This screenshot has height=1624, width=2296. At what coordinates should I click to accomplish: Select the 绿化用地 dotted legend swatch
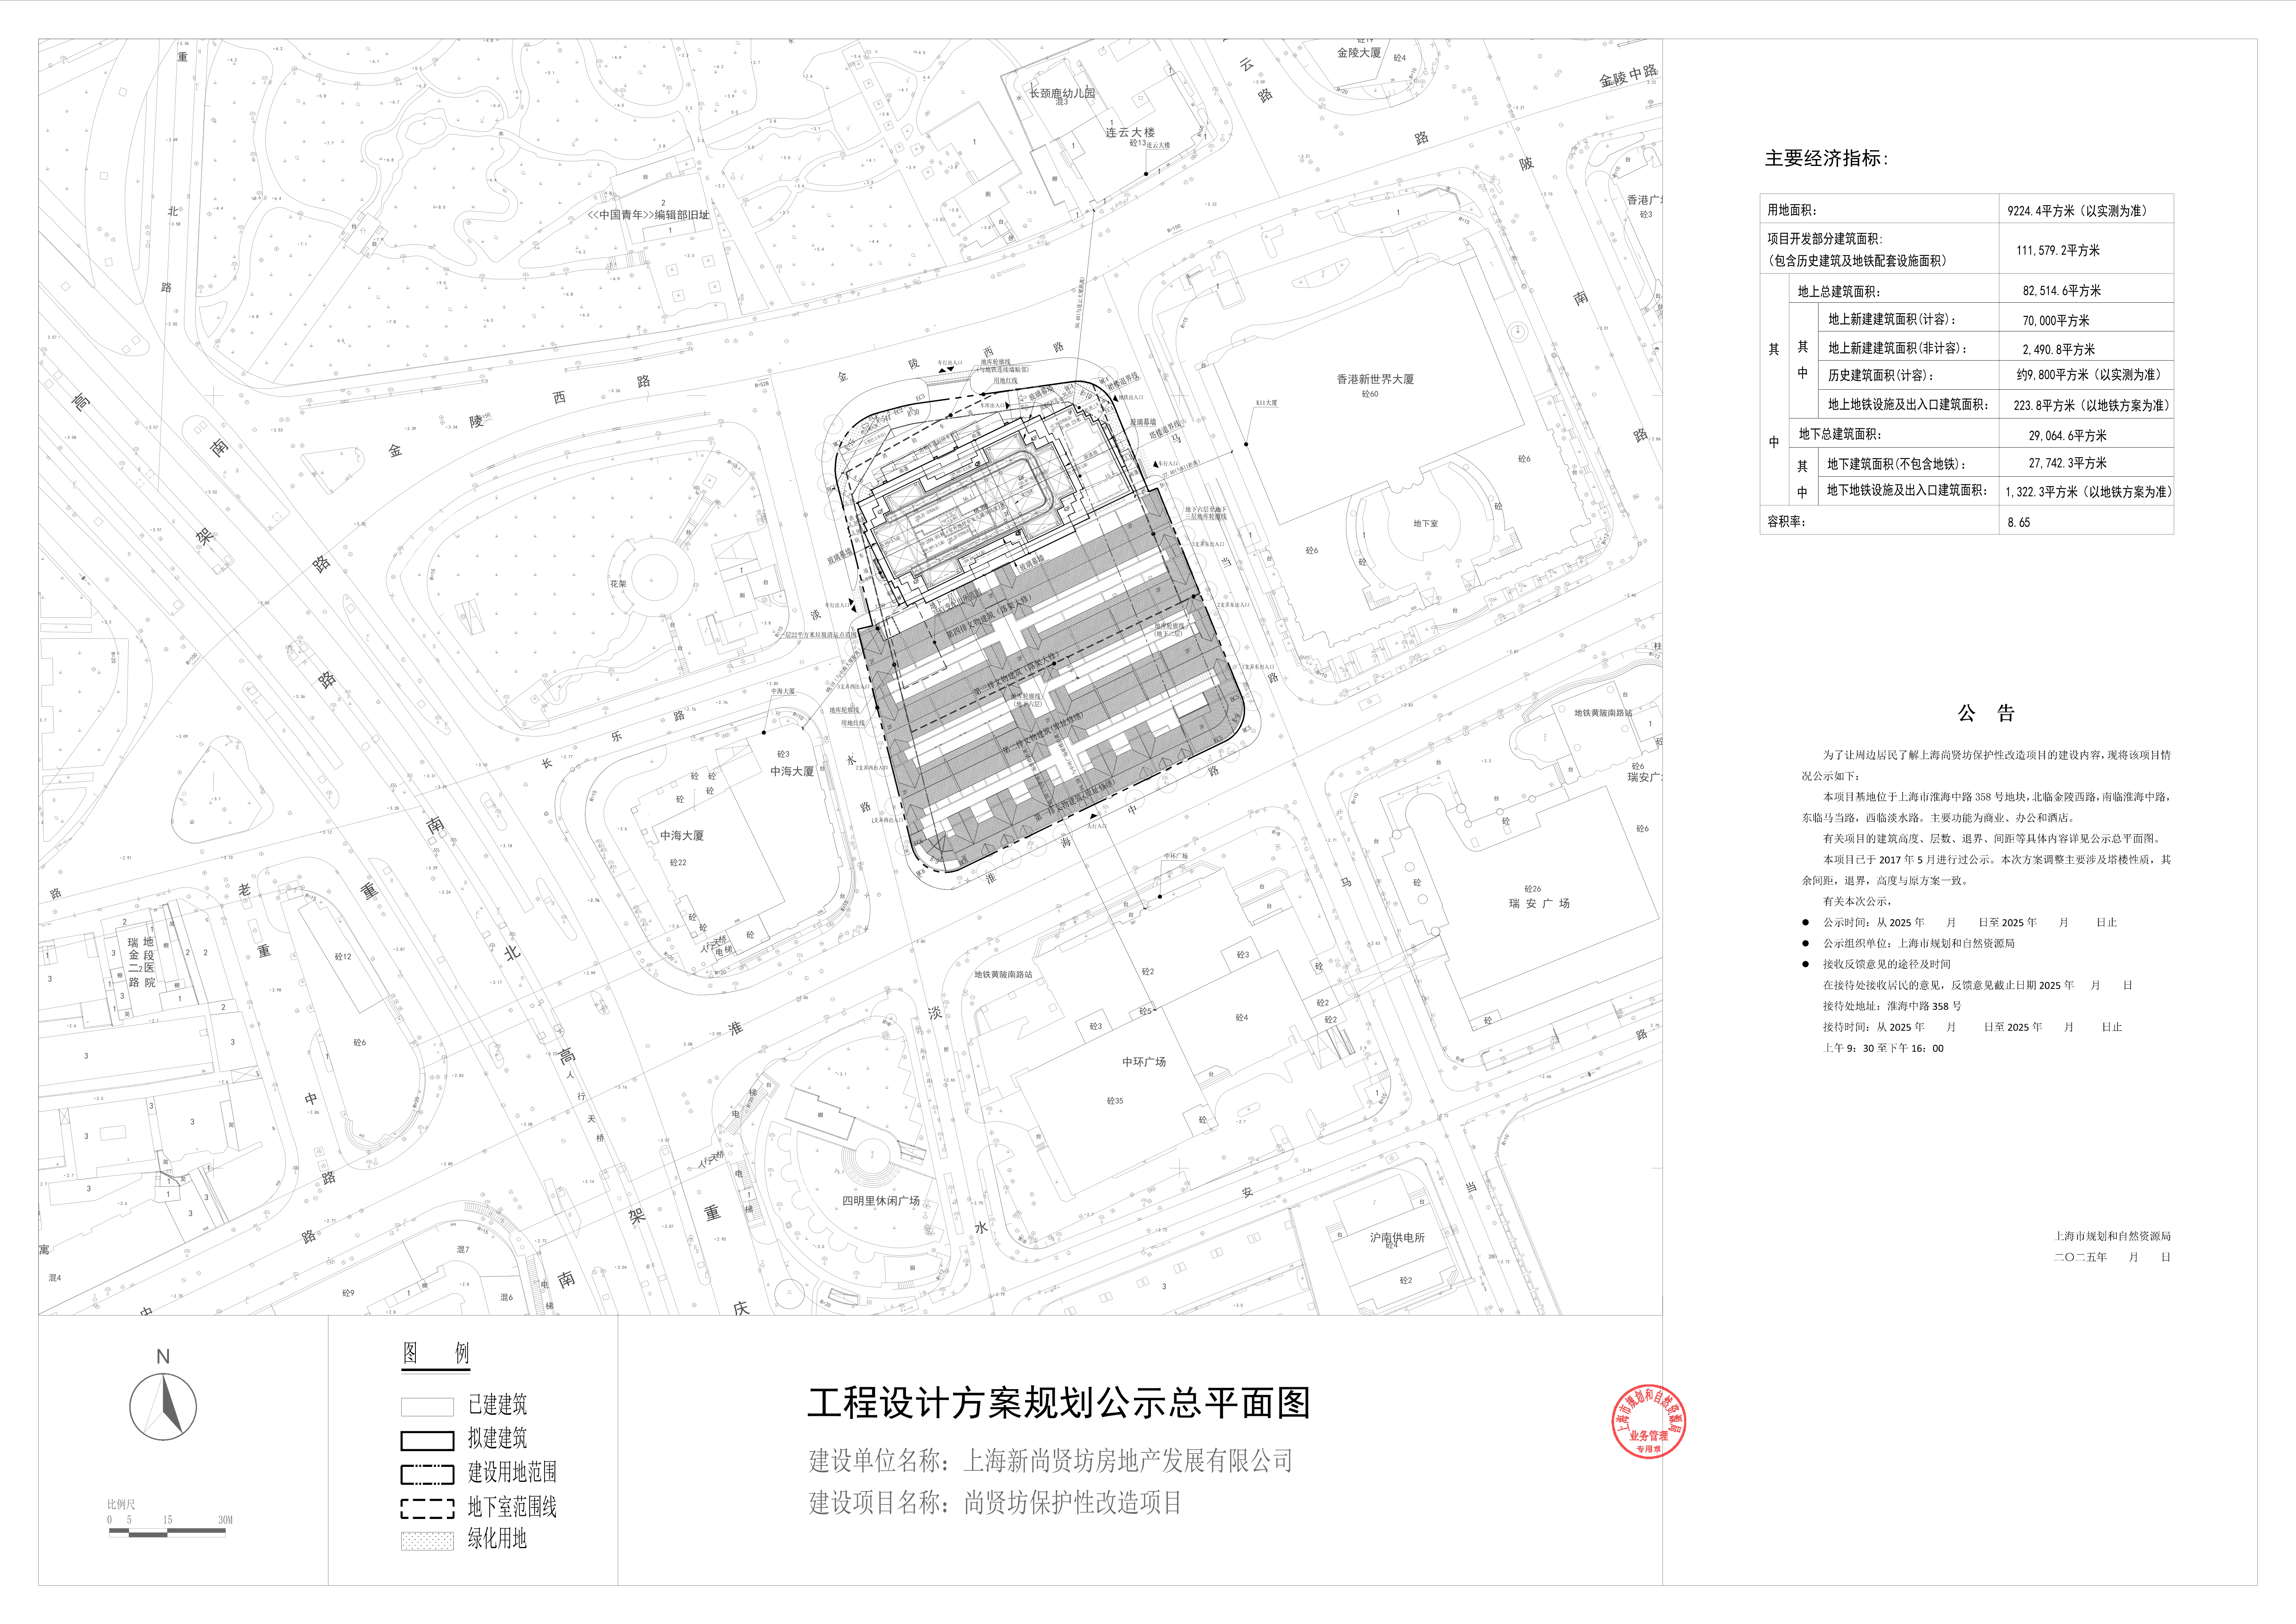(x=427, y=1541)
